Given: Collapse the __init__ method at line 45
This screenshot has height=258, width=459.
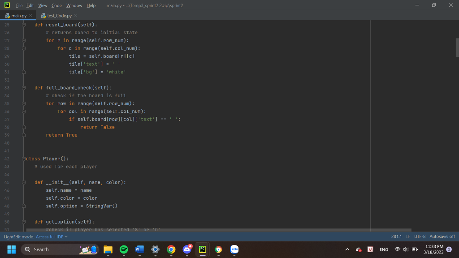Looking at the screenshot, I should (24, 183).
